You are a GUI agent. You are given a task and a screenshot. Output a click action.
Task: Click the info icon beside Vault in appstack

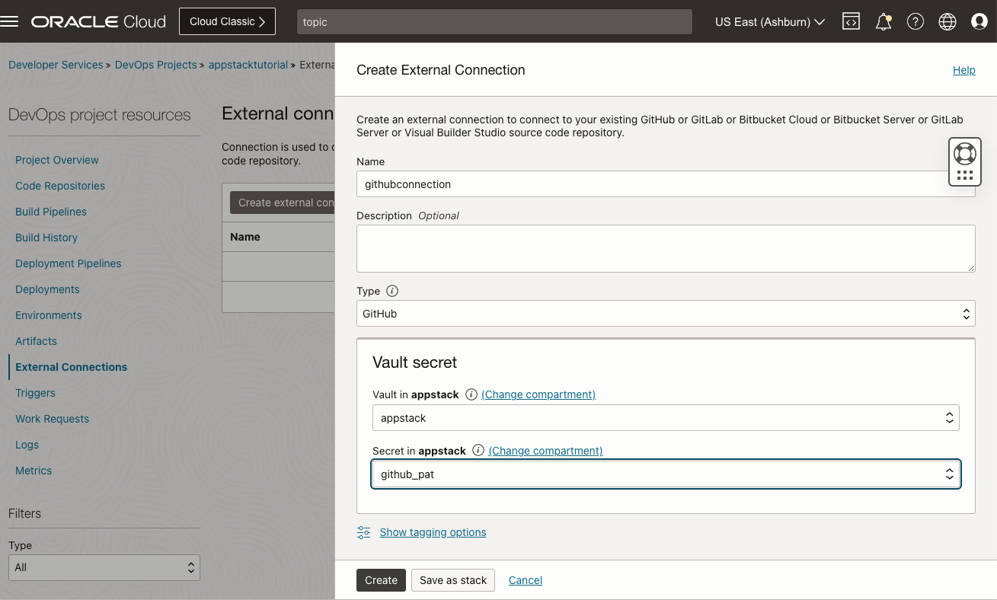pyautogui.click(x=471, y=394)
